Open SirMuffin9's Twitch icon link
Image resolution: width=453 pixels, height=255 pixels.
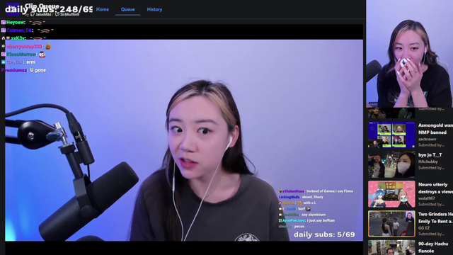(57, 14)
